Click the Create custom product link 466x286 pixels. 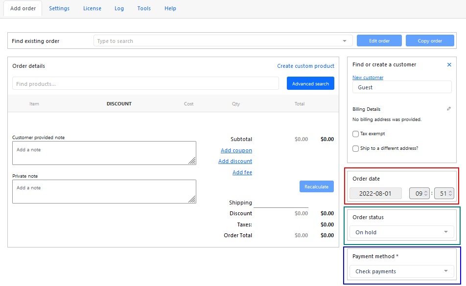[x=305, y=66]
